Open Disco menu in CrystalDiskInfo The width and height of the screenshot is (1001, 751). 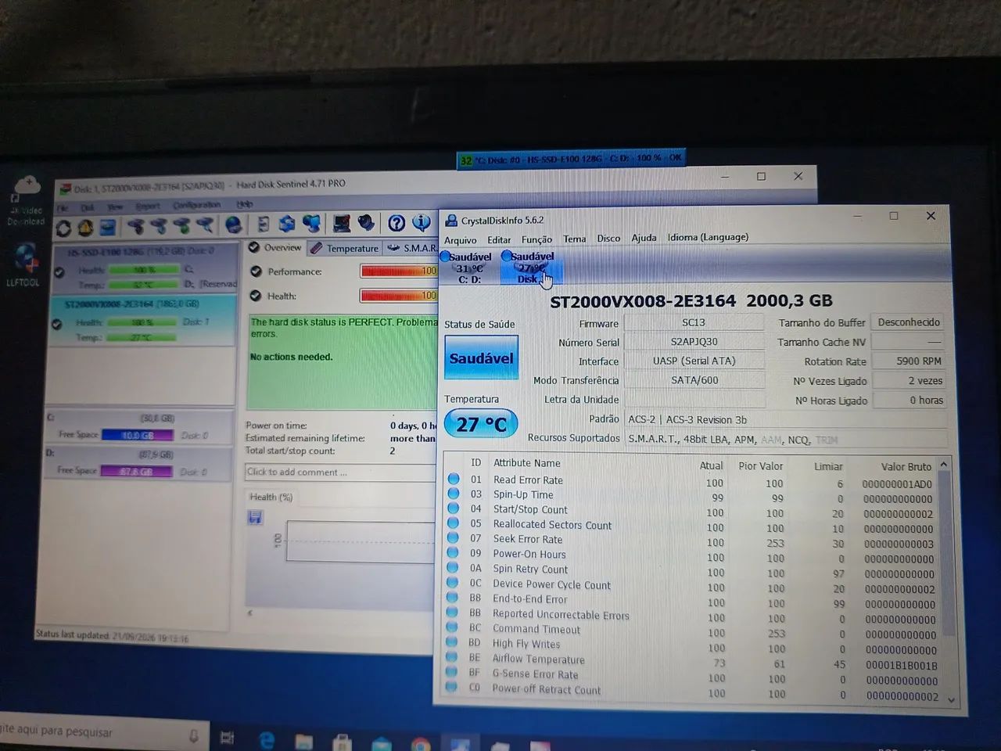(x=608, y=238)
